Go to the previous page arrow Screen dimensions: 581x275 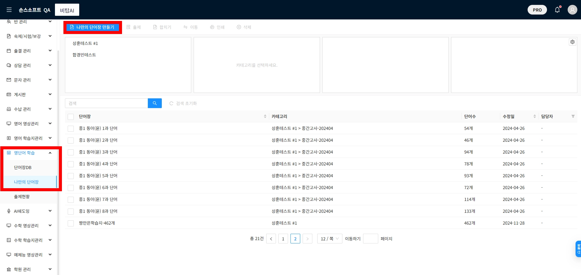tap(271, 239)
